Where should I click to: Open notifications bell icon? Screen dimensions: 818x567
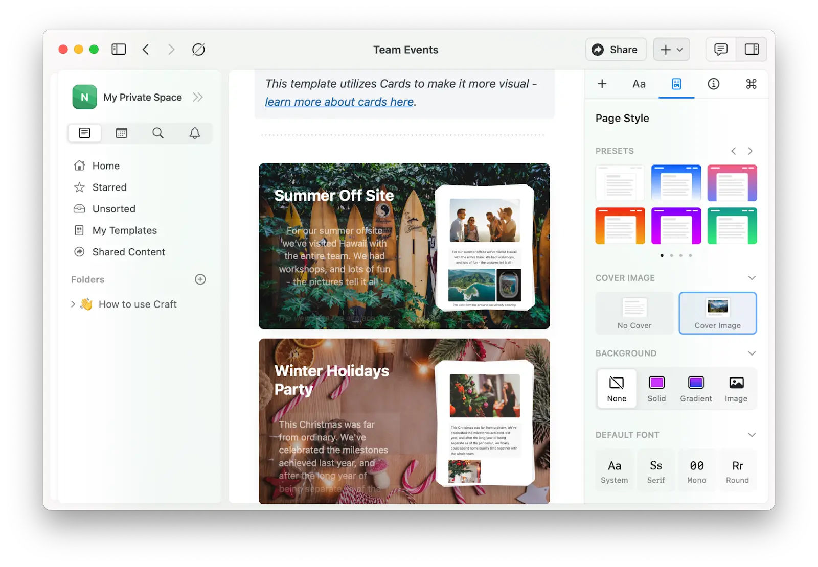(195, 133)
